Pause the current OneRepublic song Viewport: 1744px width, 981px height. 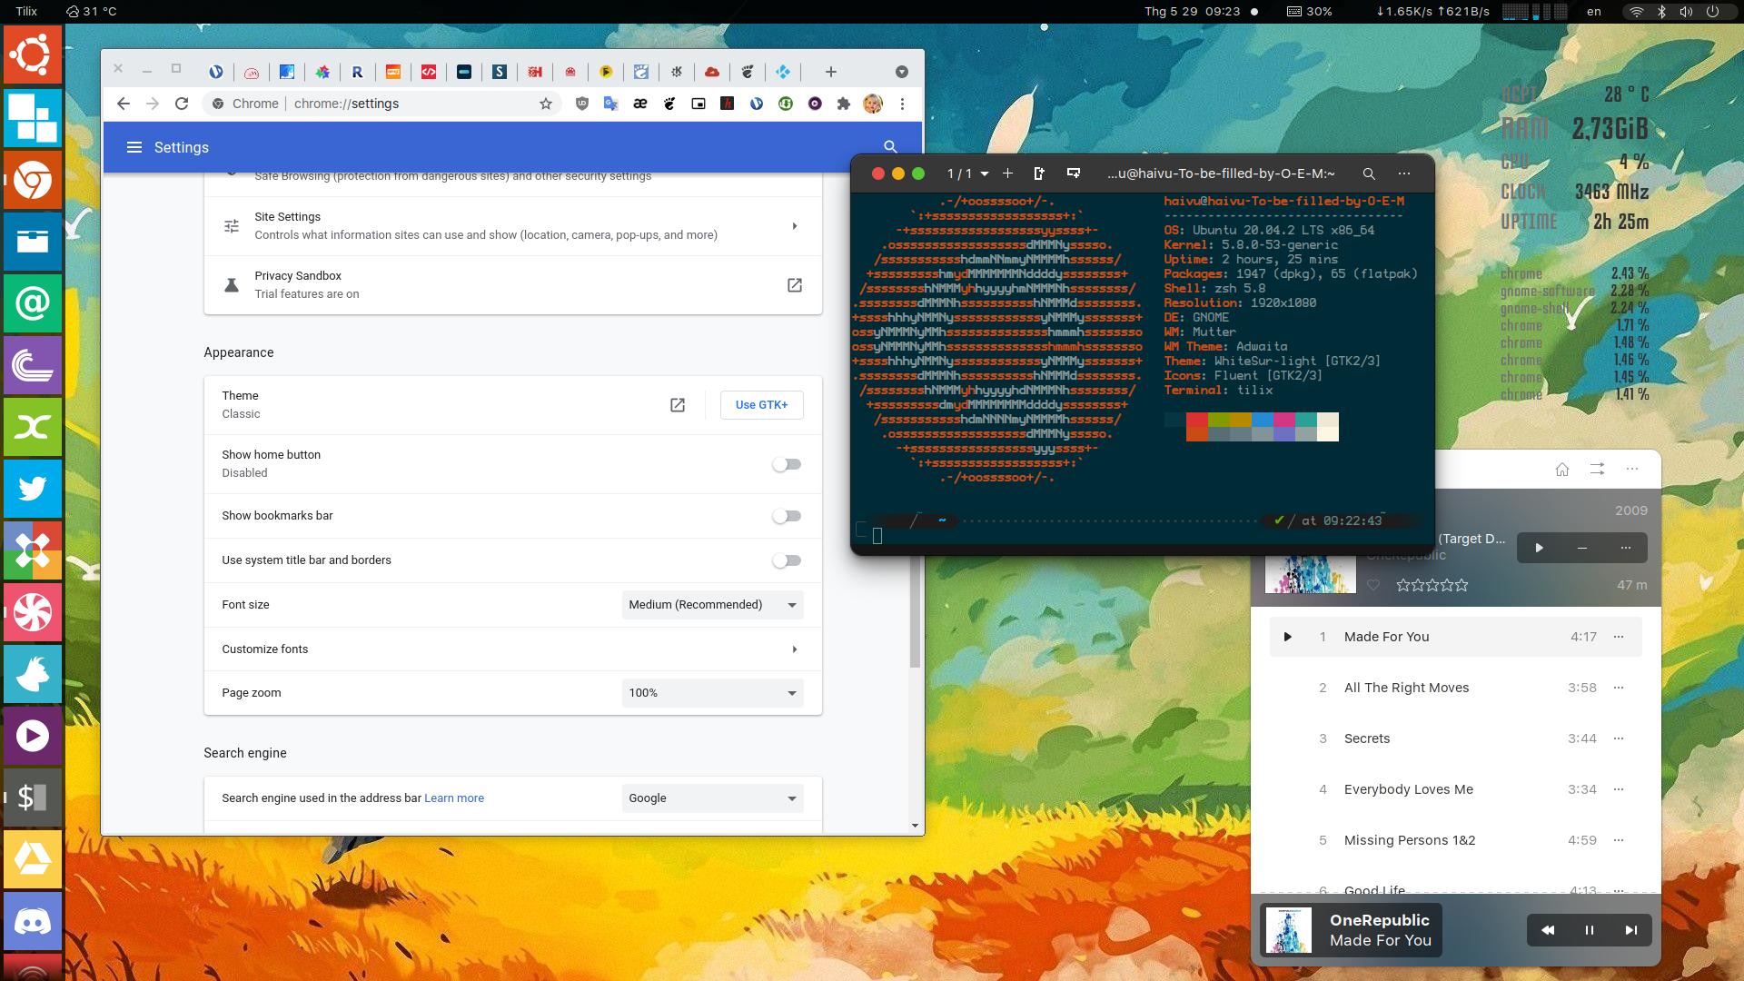point(1590,930)
